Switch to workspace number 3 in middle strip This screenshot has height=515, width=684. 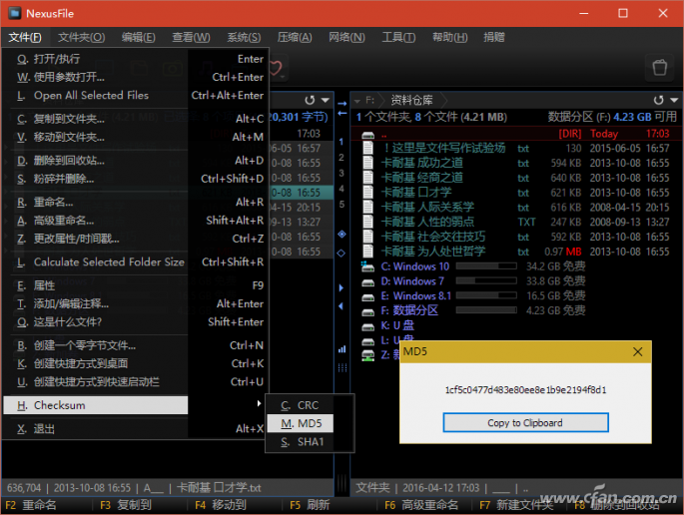tap(342, 173)
